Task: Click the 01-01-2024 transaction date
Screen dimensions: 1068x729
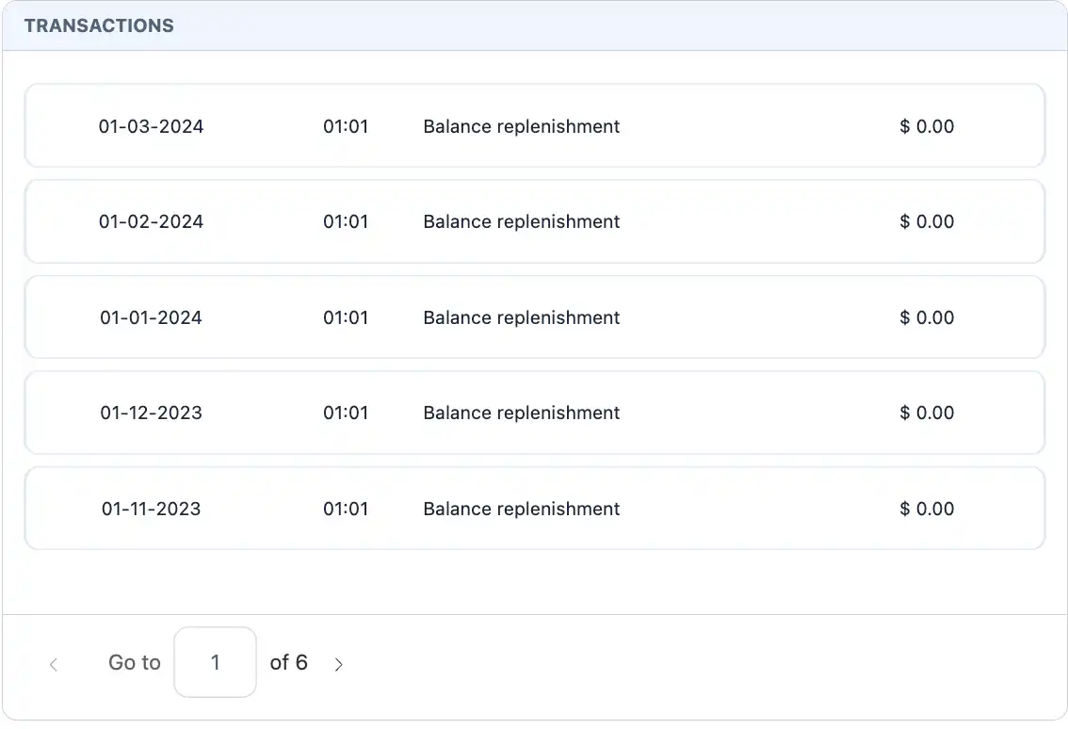Action: pyautogui.click(x=151, y=317)
